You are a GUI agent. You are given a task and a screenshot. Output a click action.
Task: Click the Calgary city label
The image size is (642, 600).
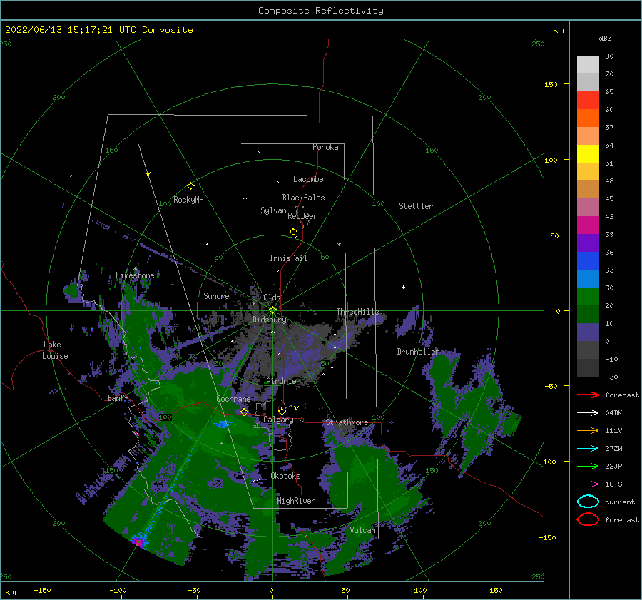278,420
